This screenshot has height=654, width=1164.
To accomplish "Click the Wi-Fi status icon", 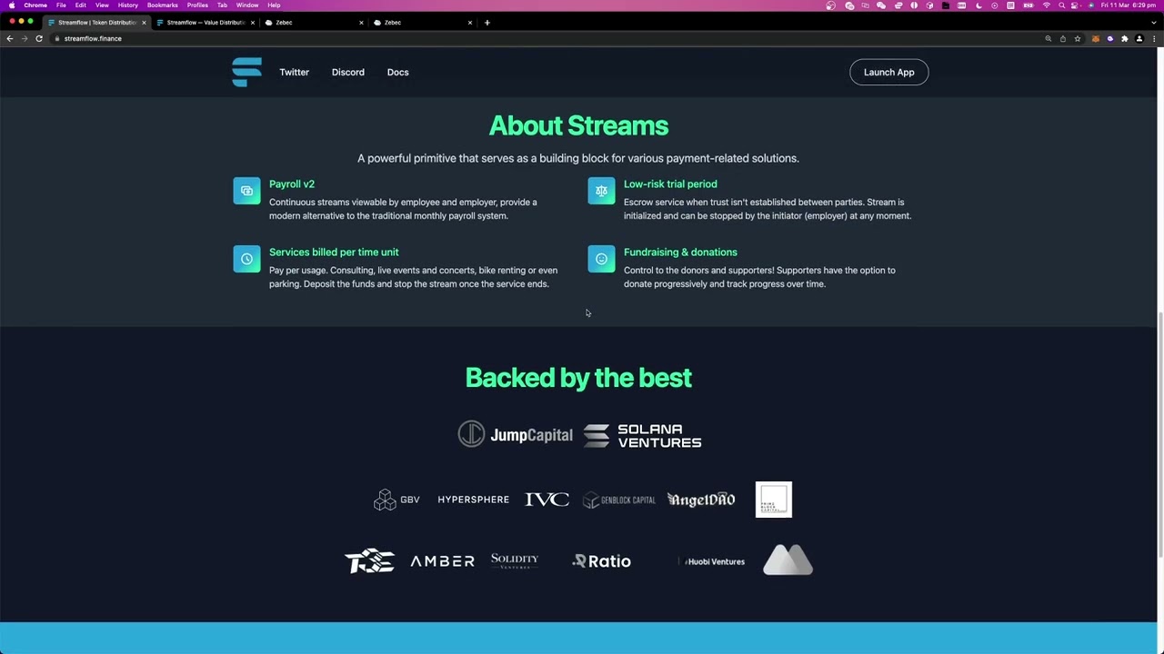I will (1047, 5).
